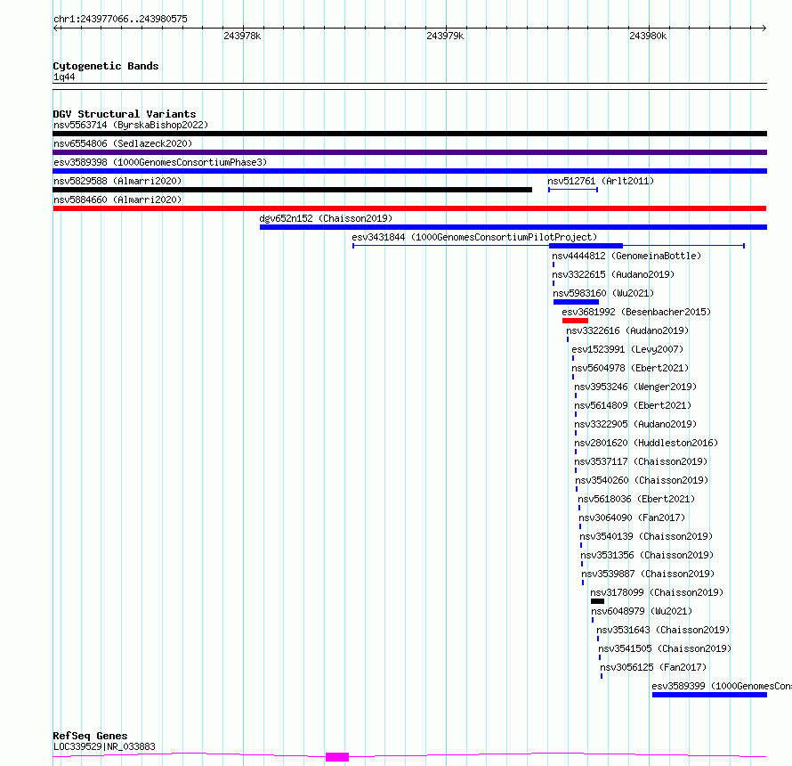Screen dimensions: 792x766
Task: Open nsv3539887 (Chaisson2019) label
Action: tap(648, 574)
